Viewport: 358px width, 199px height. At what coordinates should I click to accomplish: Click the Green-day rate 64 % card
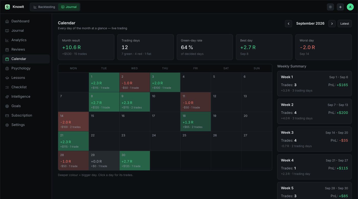click(205, 47)
